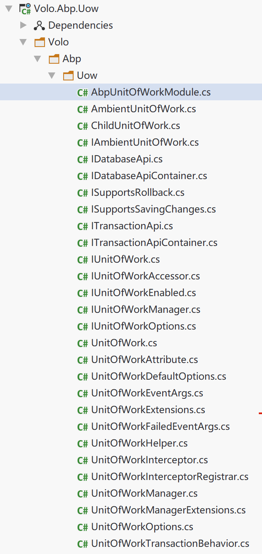Select the file IUnitOfWork.cs
Screen dimensions: 262x554
click(x=126, y=259)
